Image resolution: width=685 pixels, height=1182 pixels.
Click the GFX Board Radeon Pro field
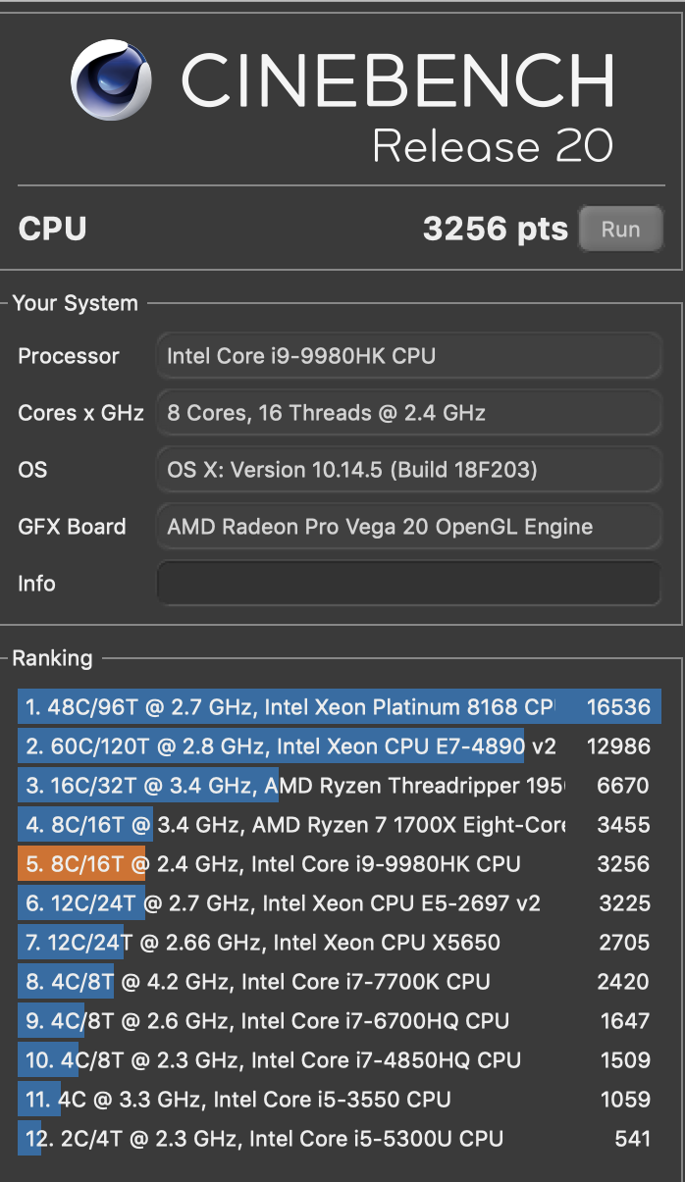click(408, 527)
